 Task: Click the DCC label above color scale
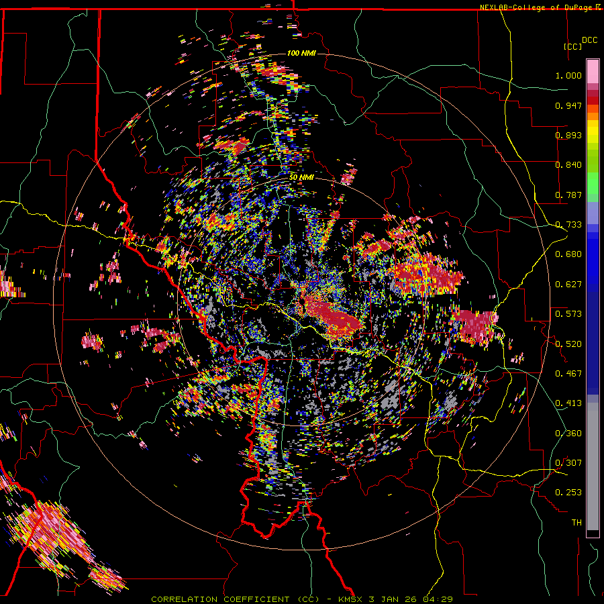click(x=589, y=40)
